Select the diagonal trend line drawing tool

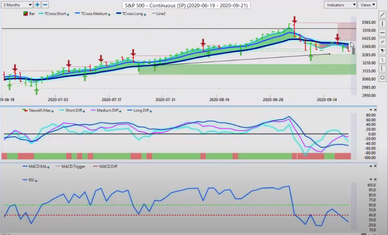tap(382, 15)
